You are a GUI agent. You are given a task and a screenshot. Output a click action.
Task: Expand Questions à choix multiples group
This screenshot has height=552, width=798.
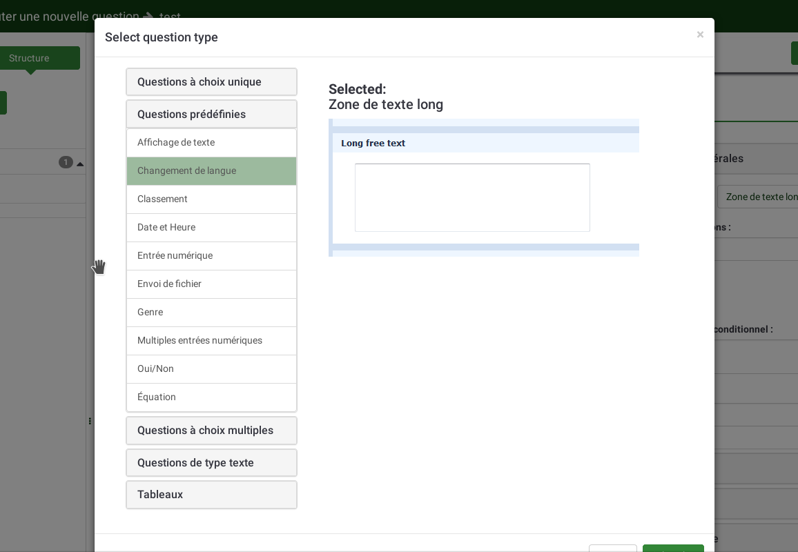coord(211,431)
